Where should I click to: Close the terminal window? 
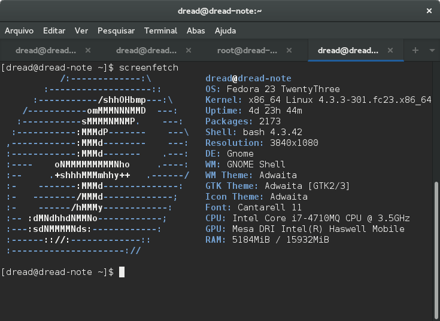click(428, 11)
